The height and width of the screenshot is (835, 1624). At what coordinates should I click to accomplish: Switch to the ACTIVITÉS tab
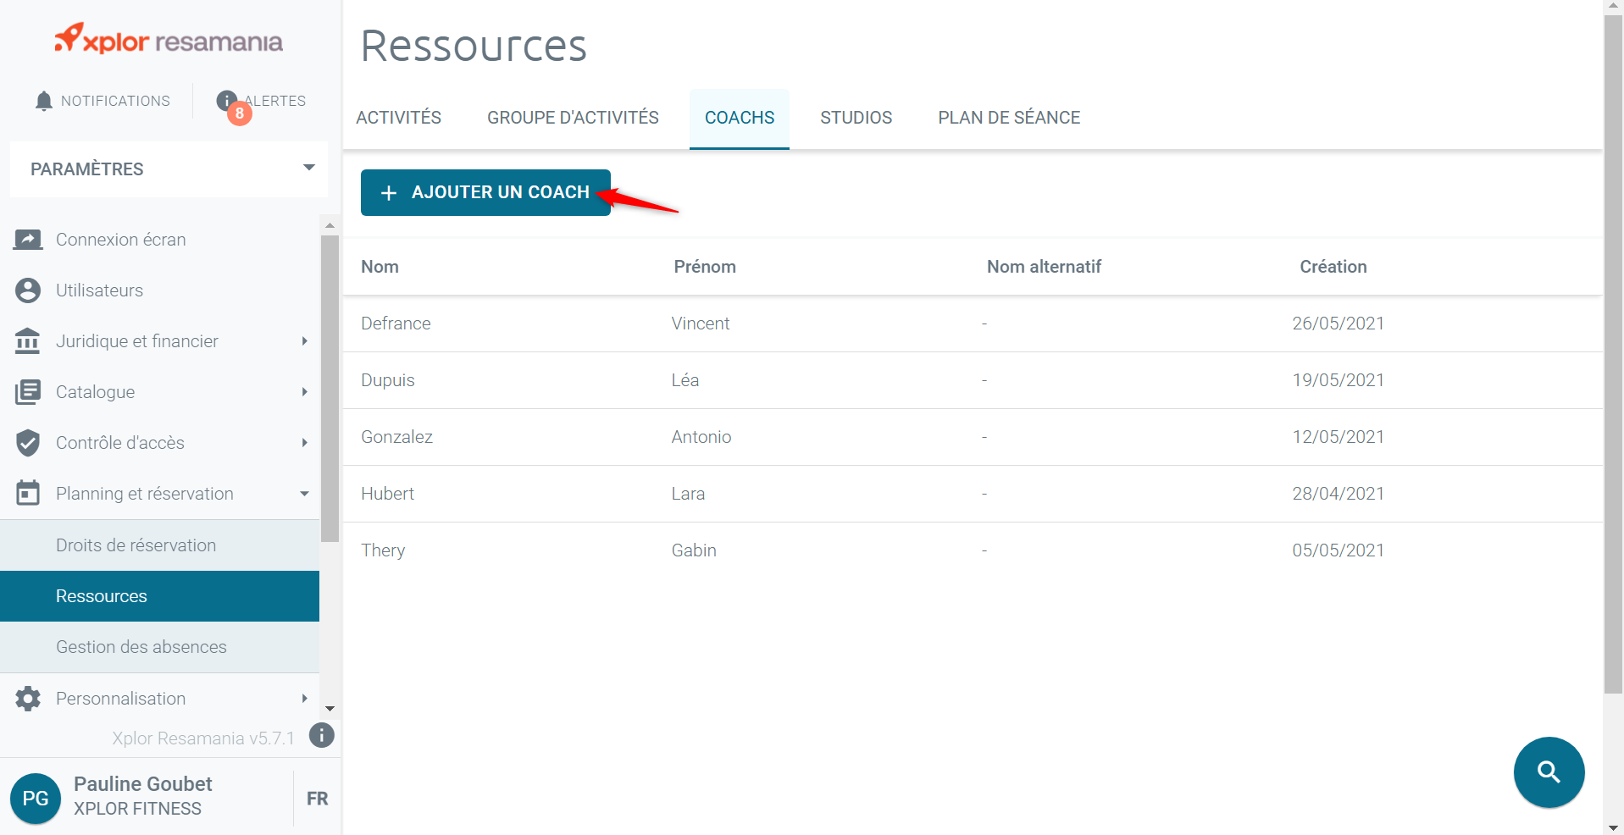pyautogui.click(x=398, y=118)
